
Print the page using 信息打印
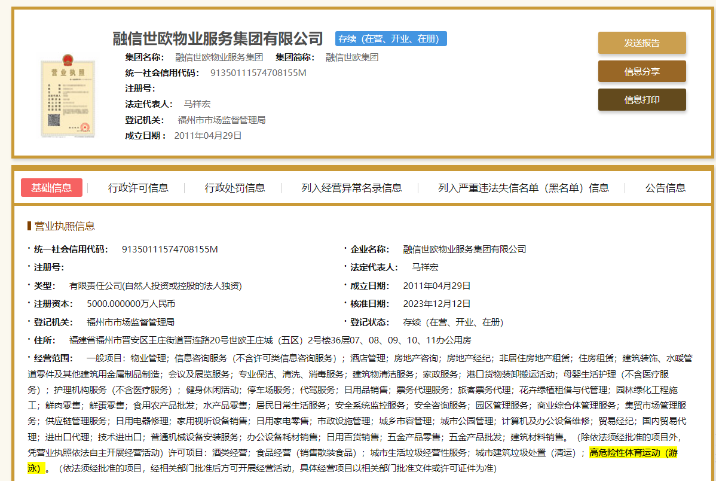642,100
